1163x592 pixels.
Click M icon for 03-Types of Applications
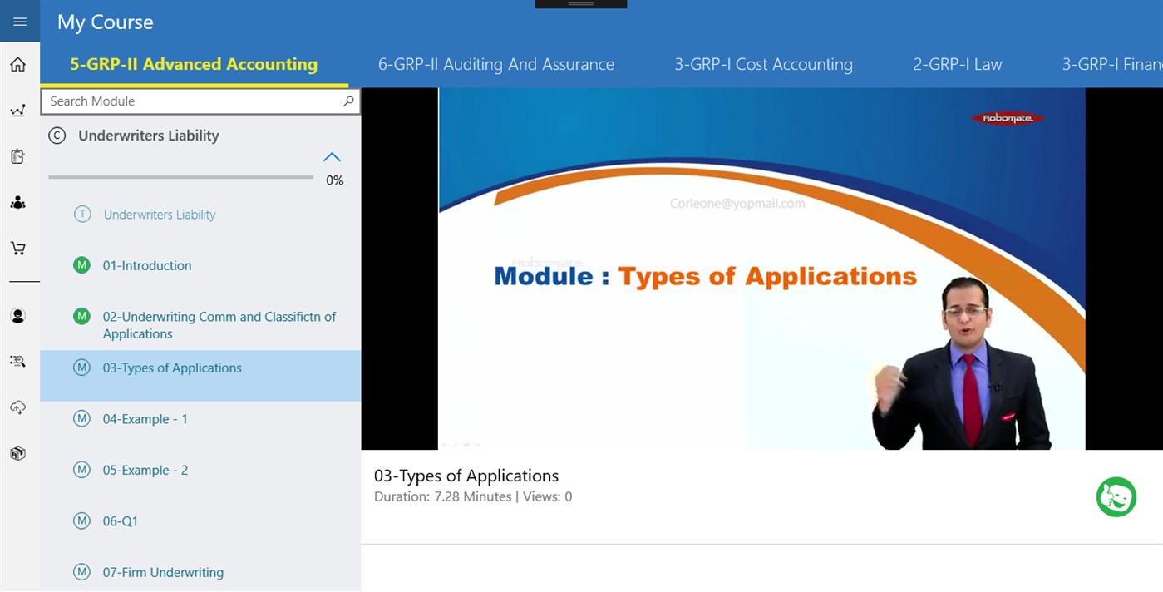click(81, 368)
